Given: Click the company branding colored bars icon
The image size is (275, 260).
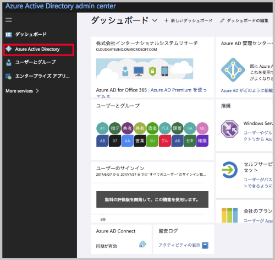Looking at the screenshot, I should pos(229,215).
